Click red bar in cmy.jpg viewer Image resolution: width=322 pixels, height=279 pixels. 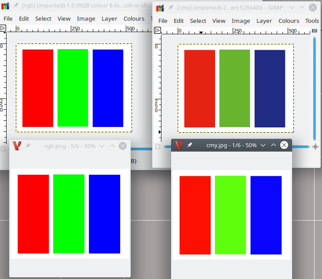(x=195, y=215)
